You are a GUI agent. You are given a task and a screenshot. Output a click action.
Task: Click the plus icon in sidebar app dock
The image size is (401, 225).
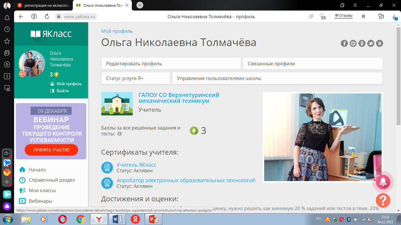tap(7, 182)
